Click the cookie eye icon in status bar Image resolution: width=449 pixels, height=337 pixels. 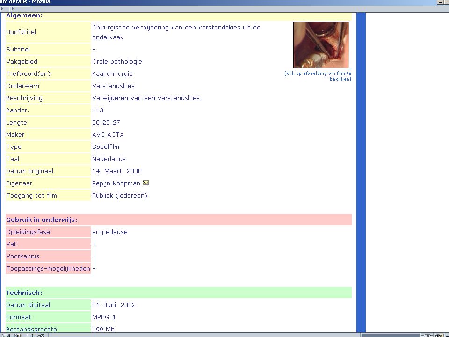pos(439,335)
